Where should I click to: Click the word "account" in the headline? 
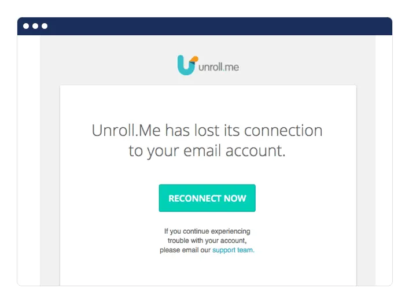pyautogui.click(x=255, y=151)
